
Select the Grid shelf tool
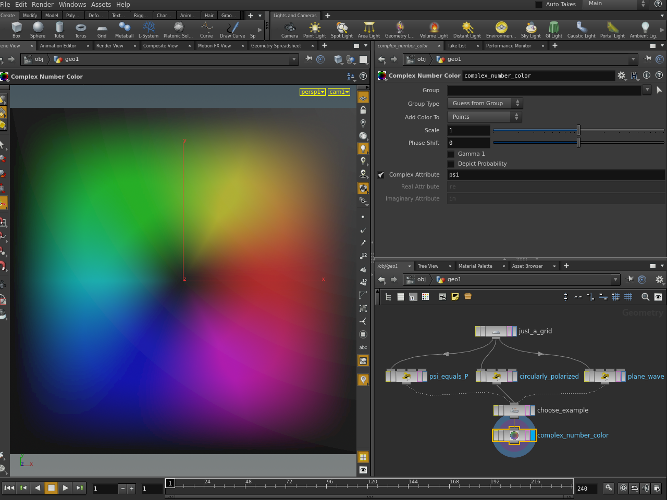pyautogui.click(x=102, y=30)
